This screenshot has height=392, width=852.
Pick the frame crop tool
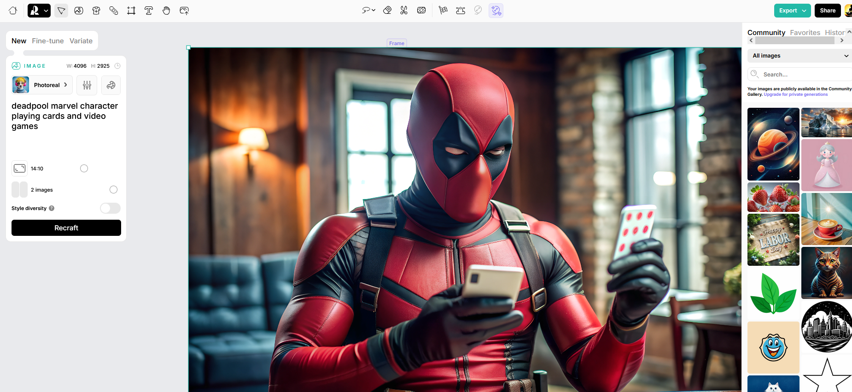tap(131, 11)
